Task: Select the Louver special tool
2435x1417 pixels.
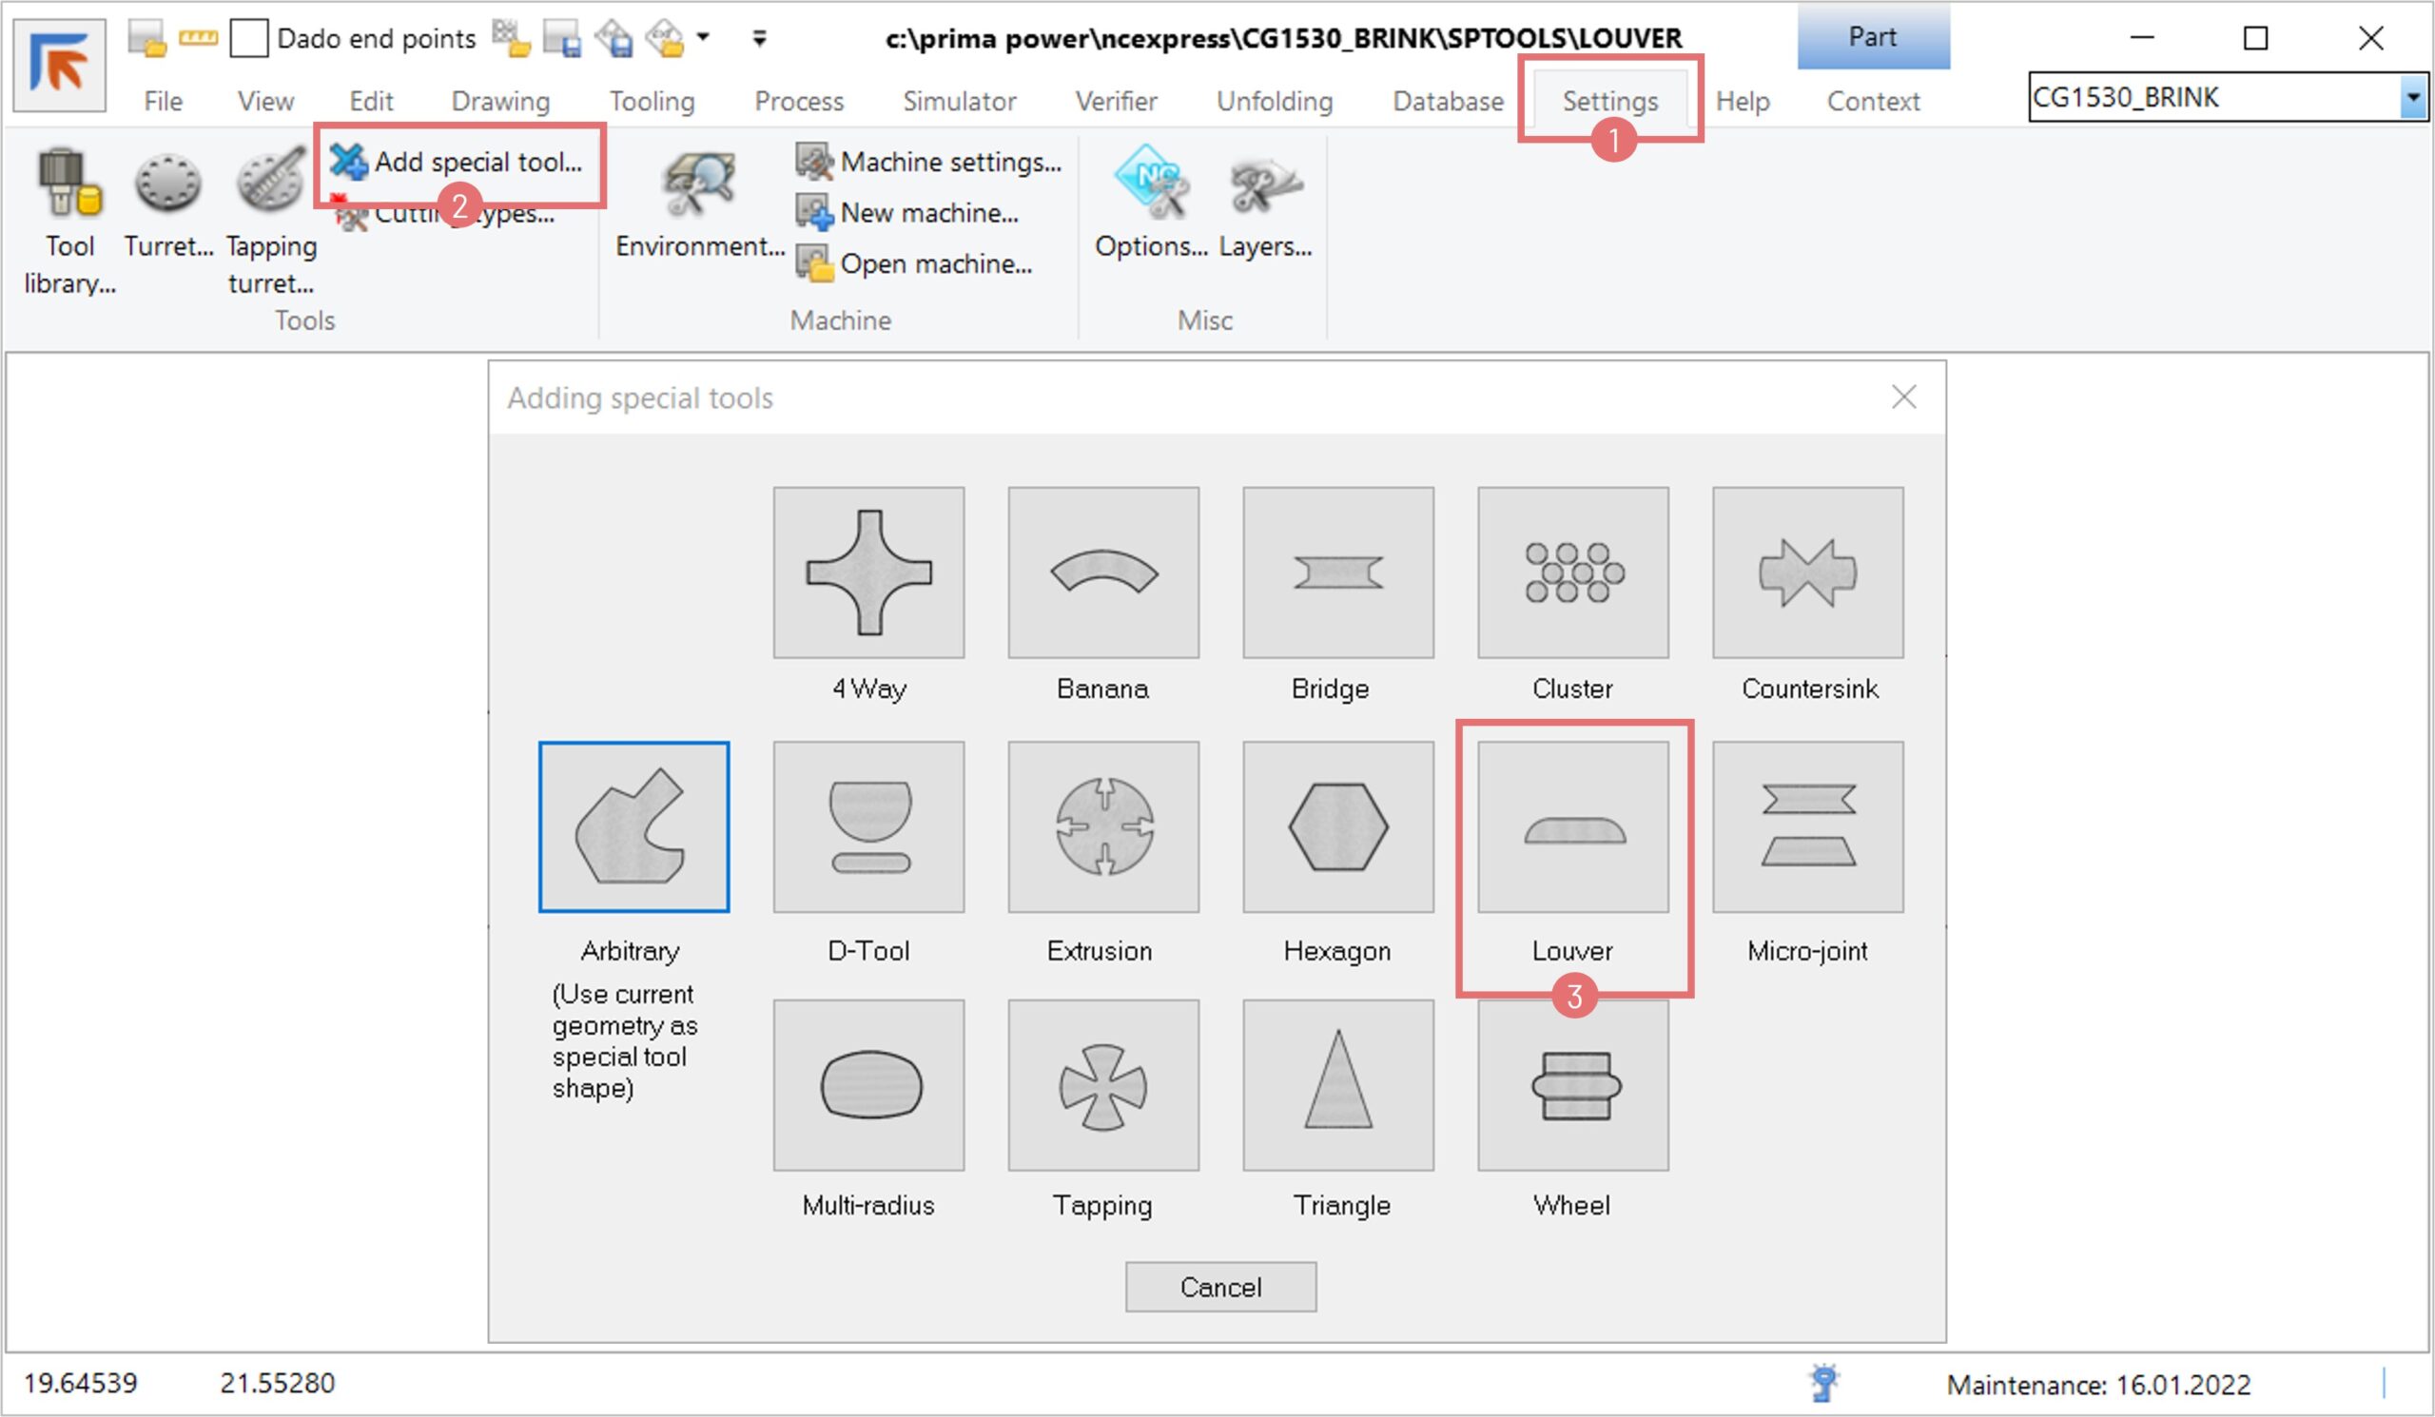Action: click(x=1572, y=826)
